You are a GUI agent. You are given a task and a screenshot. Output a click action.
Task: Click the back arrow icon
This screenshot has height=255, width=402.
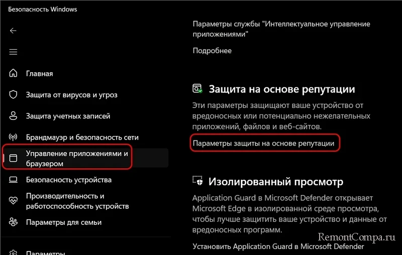pyautogui.click(x=13, y=31)
